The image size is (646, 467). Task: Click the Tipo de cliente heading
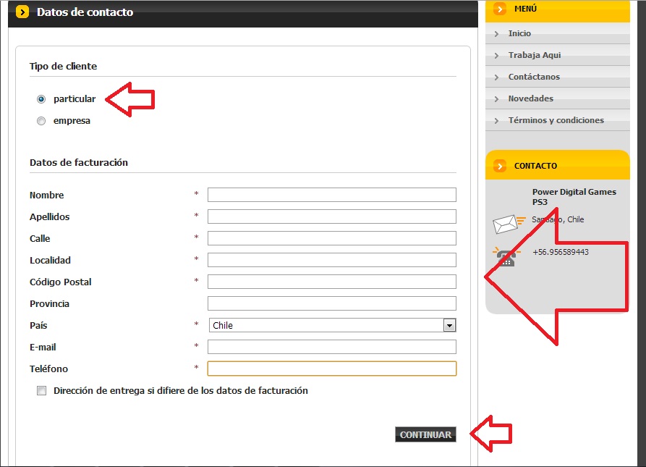click(x=63, y=67)
